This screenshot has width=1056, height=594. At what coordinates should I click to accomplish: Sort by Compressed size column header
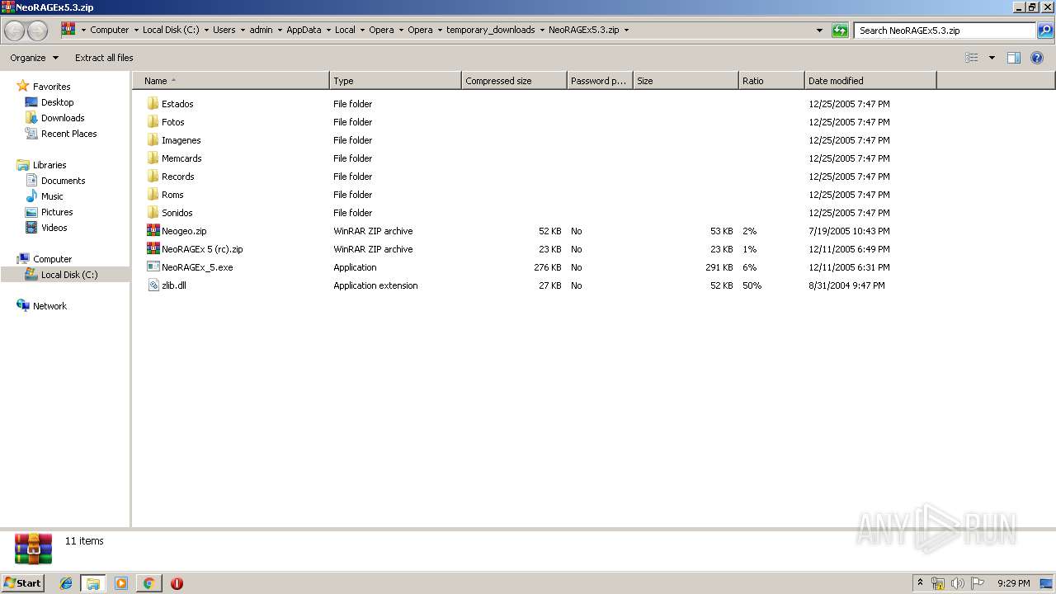[x=515, y=81]
